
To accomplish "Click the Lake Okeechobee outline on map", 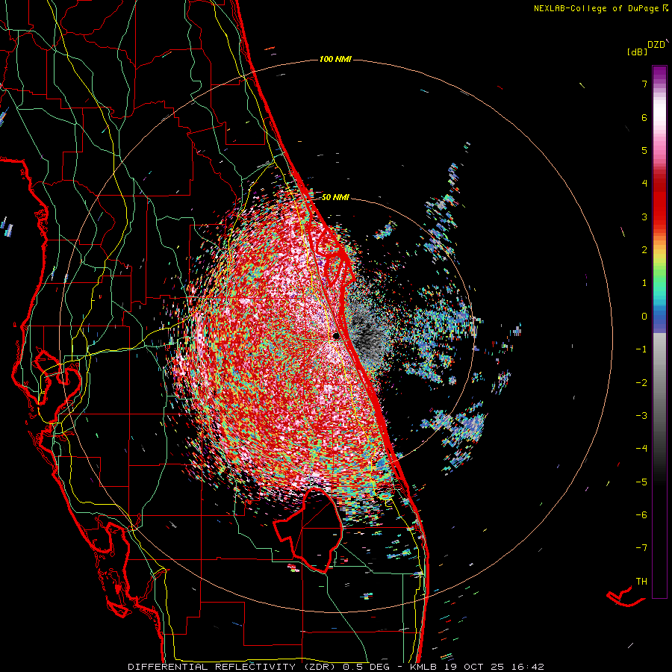I will click(x=308, y=529).
